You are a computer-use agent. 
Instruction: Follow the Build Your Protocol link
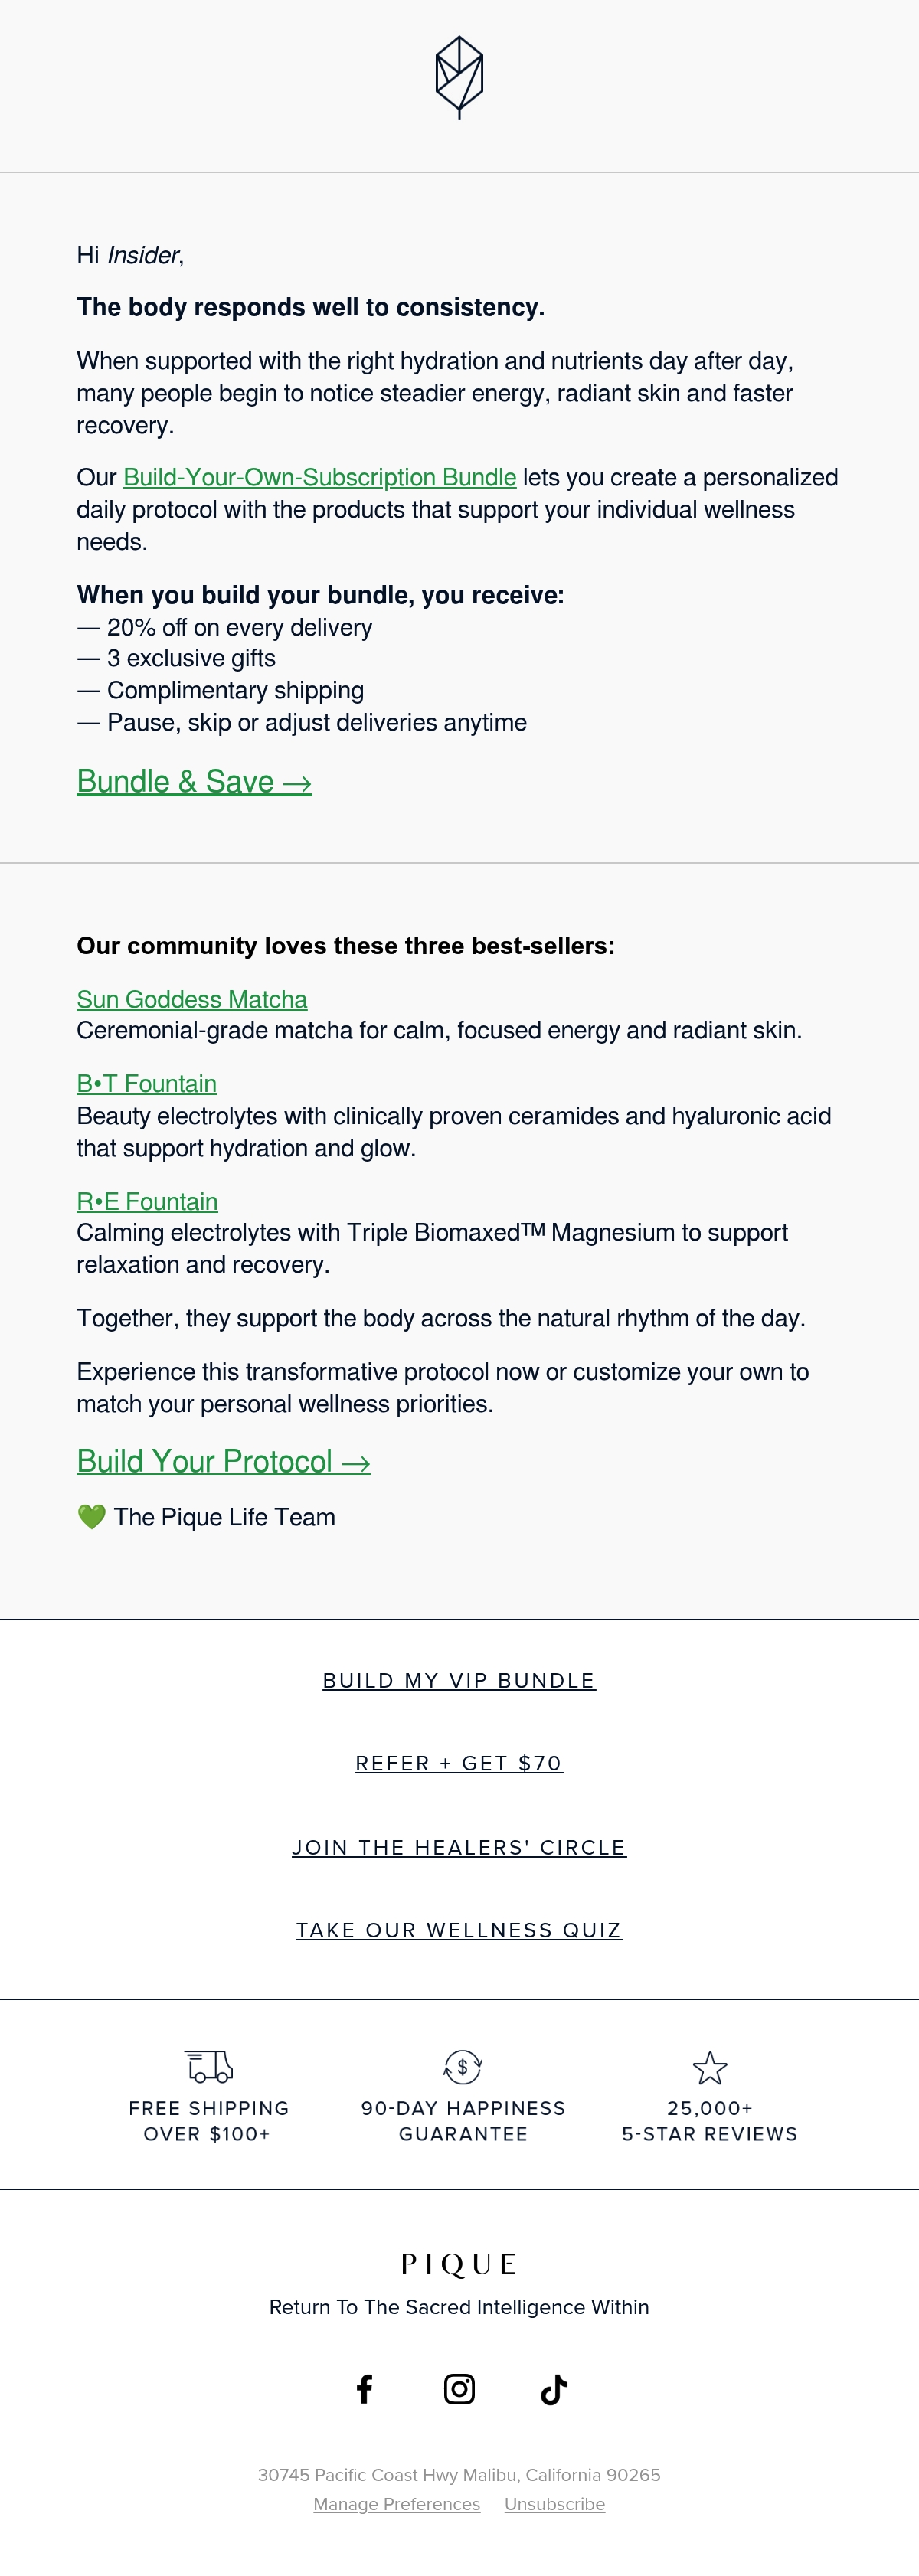click(224, 1461)
